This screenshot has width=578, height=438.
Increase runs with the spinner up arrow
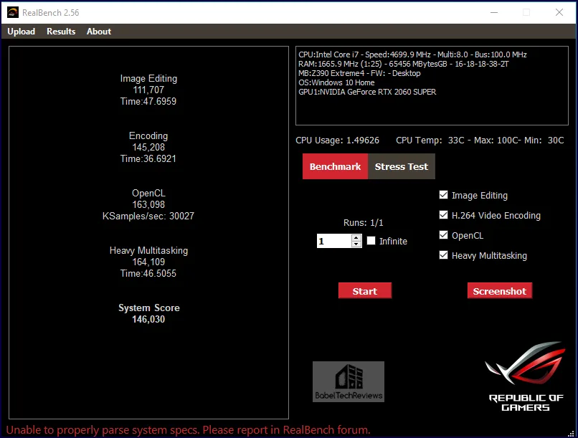point(356,237)
